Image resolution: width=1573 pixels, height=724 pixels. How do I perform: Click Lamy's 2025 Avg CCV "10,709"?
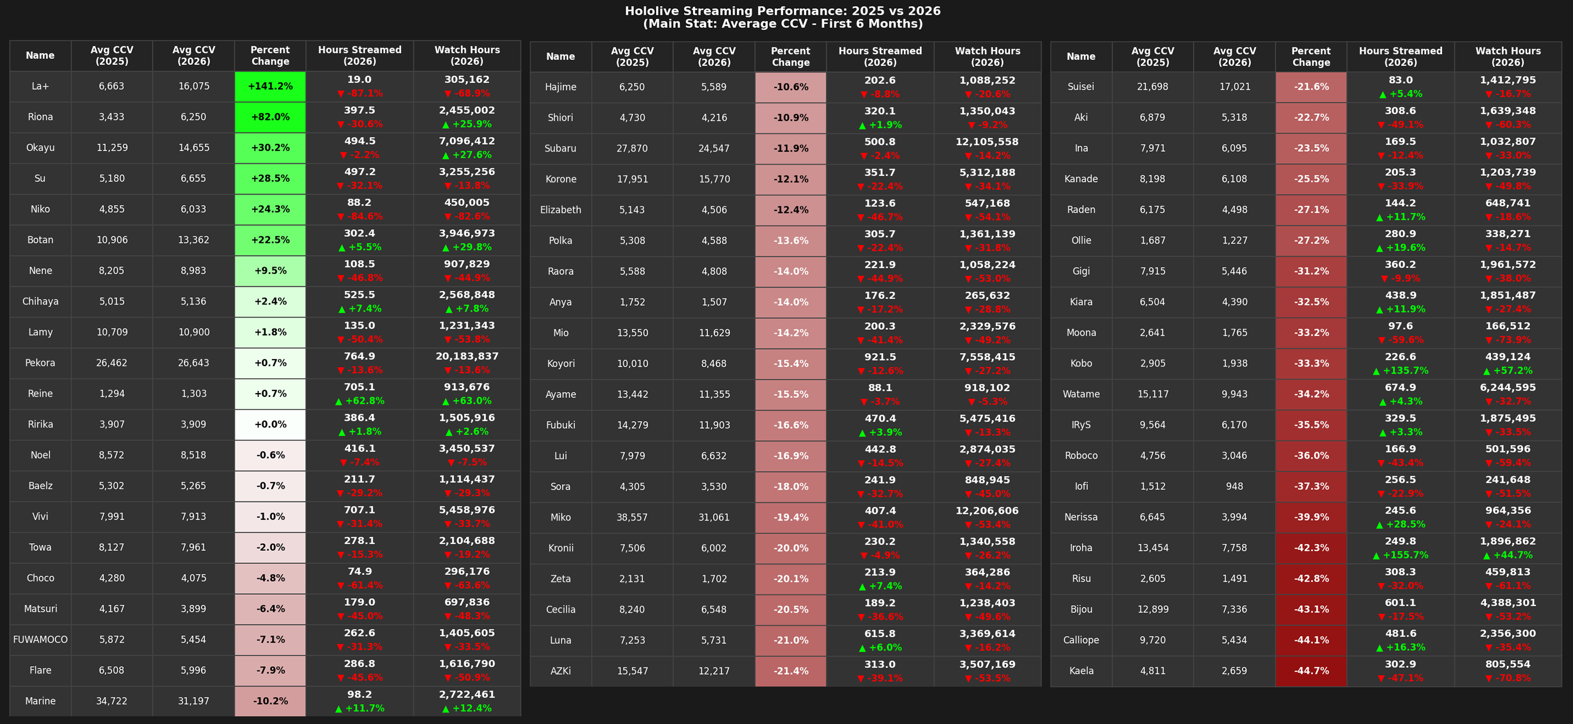coord(112,333)
